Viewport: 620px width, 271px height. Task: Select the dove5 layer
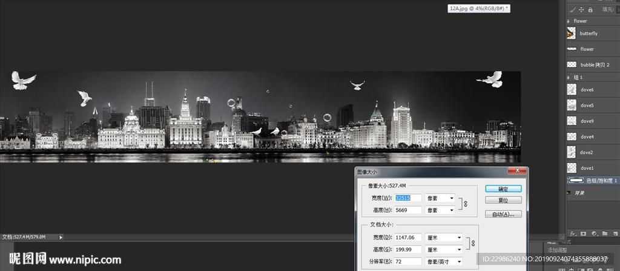point(593,105)
